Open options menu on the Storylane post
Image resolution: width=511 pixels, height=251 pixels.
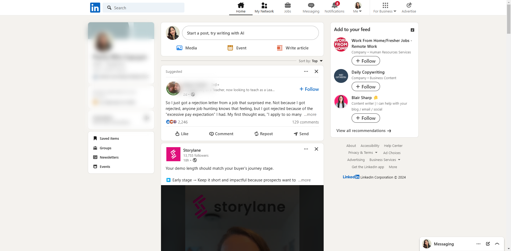pos(306,149)
